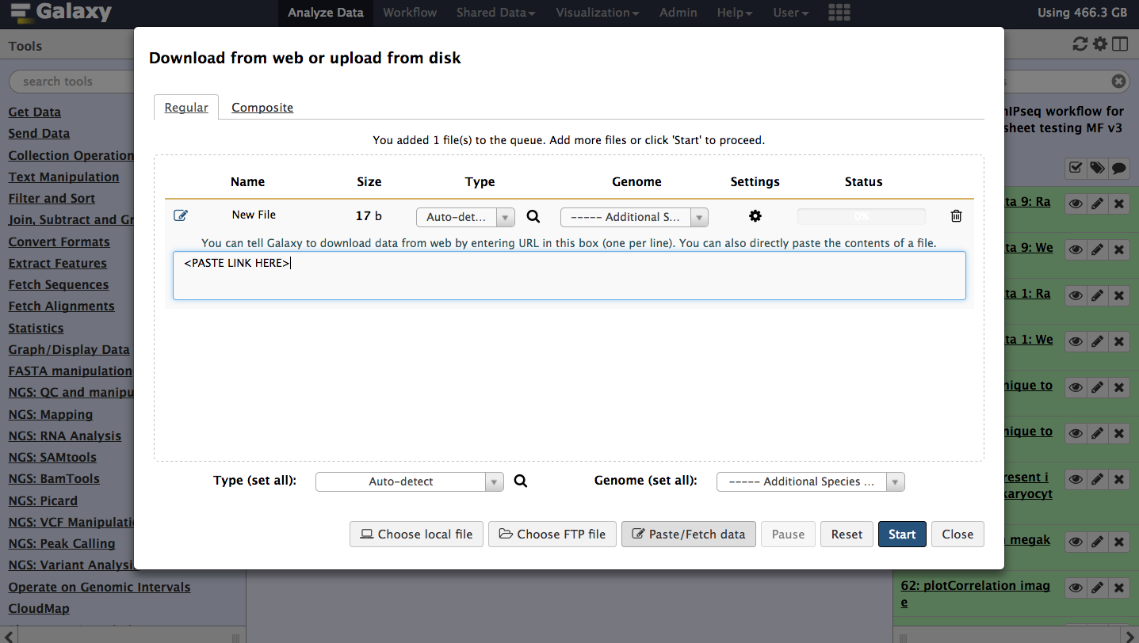Switch to the Composite tab

click(x=262, y=108)
